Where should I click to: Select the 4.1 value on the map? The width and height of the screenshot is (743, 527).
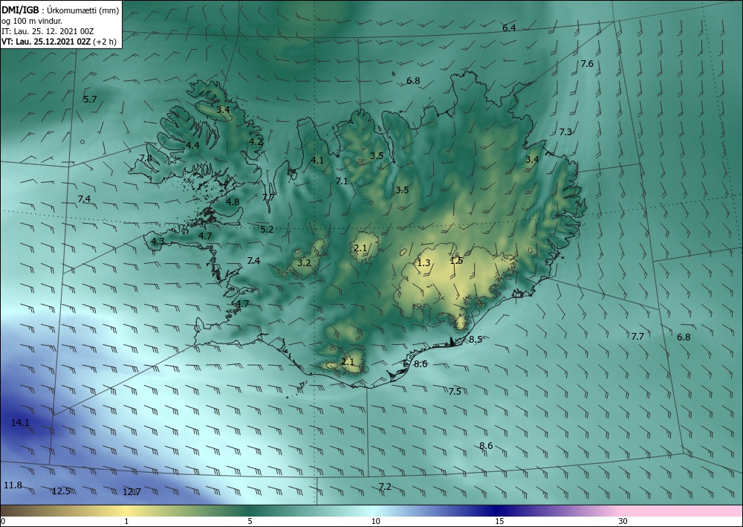[317, 161]
